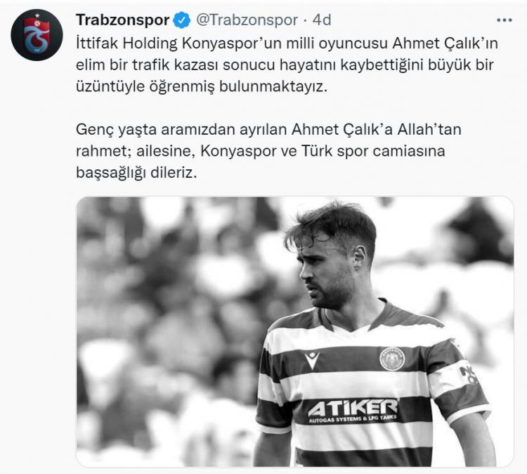
Task: Click the phrase Türk spor camiasına
Action: tap(373, 151)
